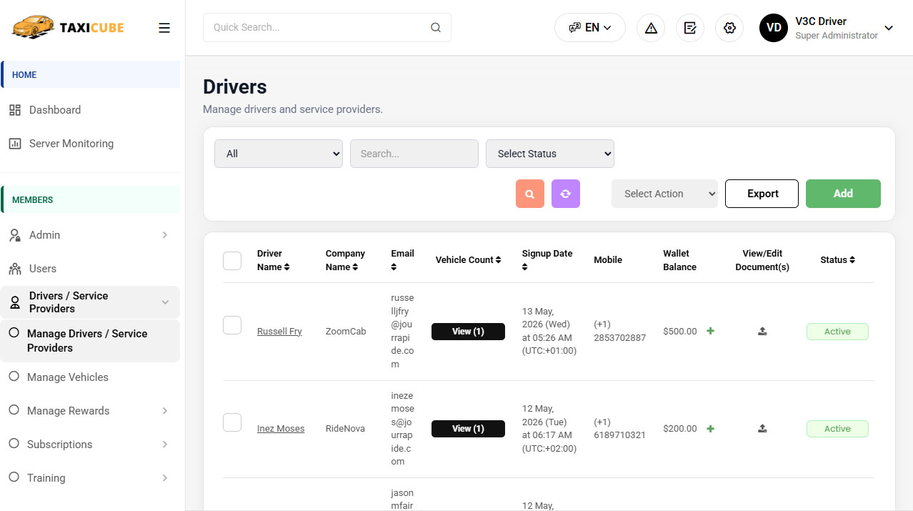Toggle the hamburger sidebar menu
Screen dimensions: 913x511
click(x=164, y=28)
